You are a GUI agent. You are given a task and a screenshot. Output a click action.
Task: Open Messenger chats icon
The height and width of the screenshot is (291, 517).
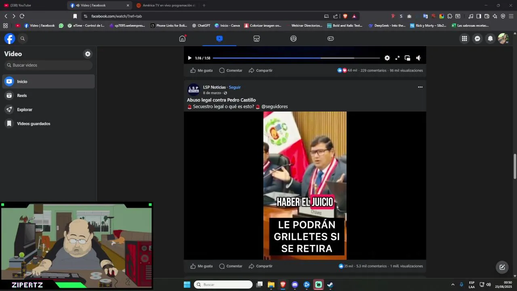[x=477, y=38]
